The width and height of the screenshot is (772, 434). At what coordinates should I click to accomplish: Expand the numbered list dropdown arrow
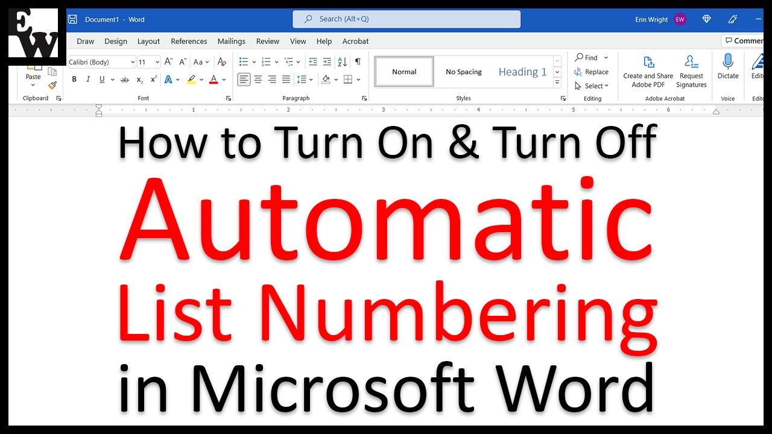pos(277,62)
